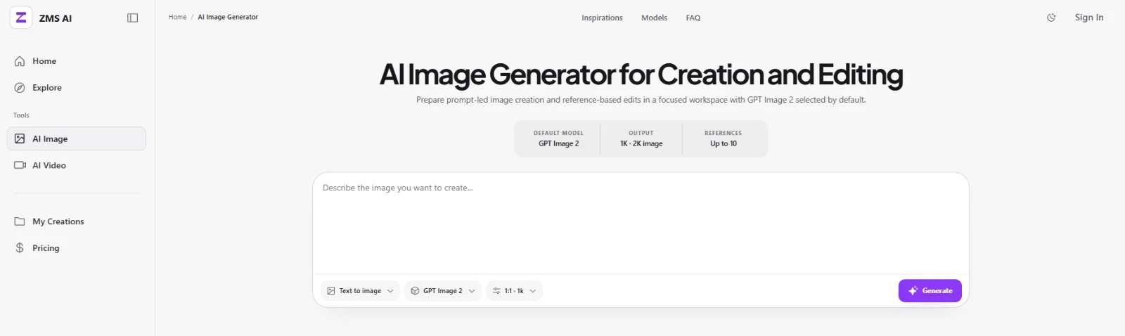Click the Sign In link
The width and height of the screenshot is (1125, 336).
[1089, 18]
